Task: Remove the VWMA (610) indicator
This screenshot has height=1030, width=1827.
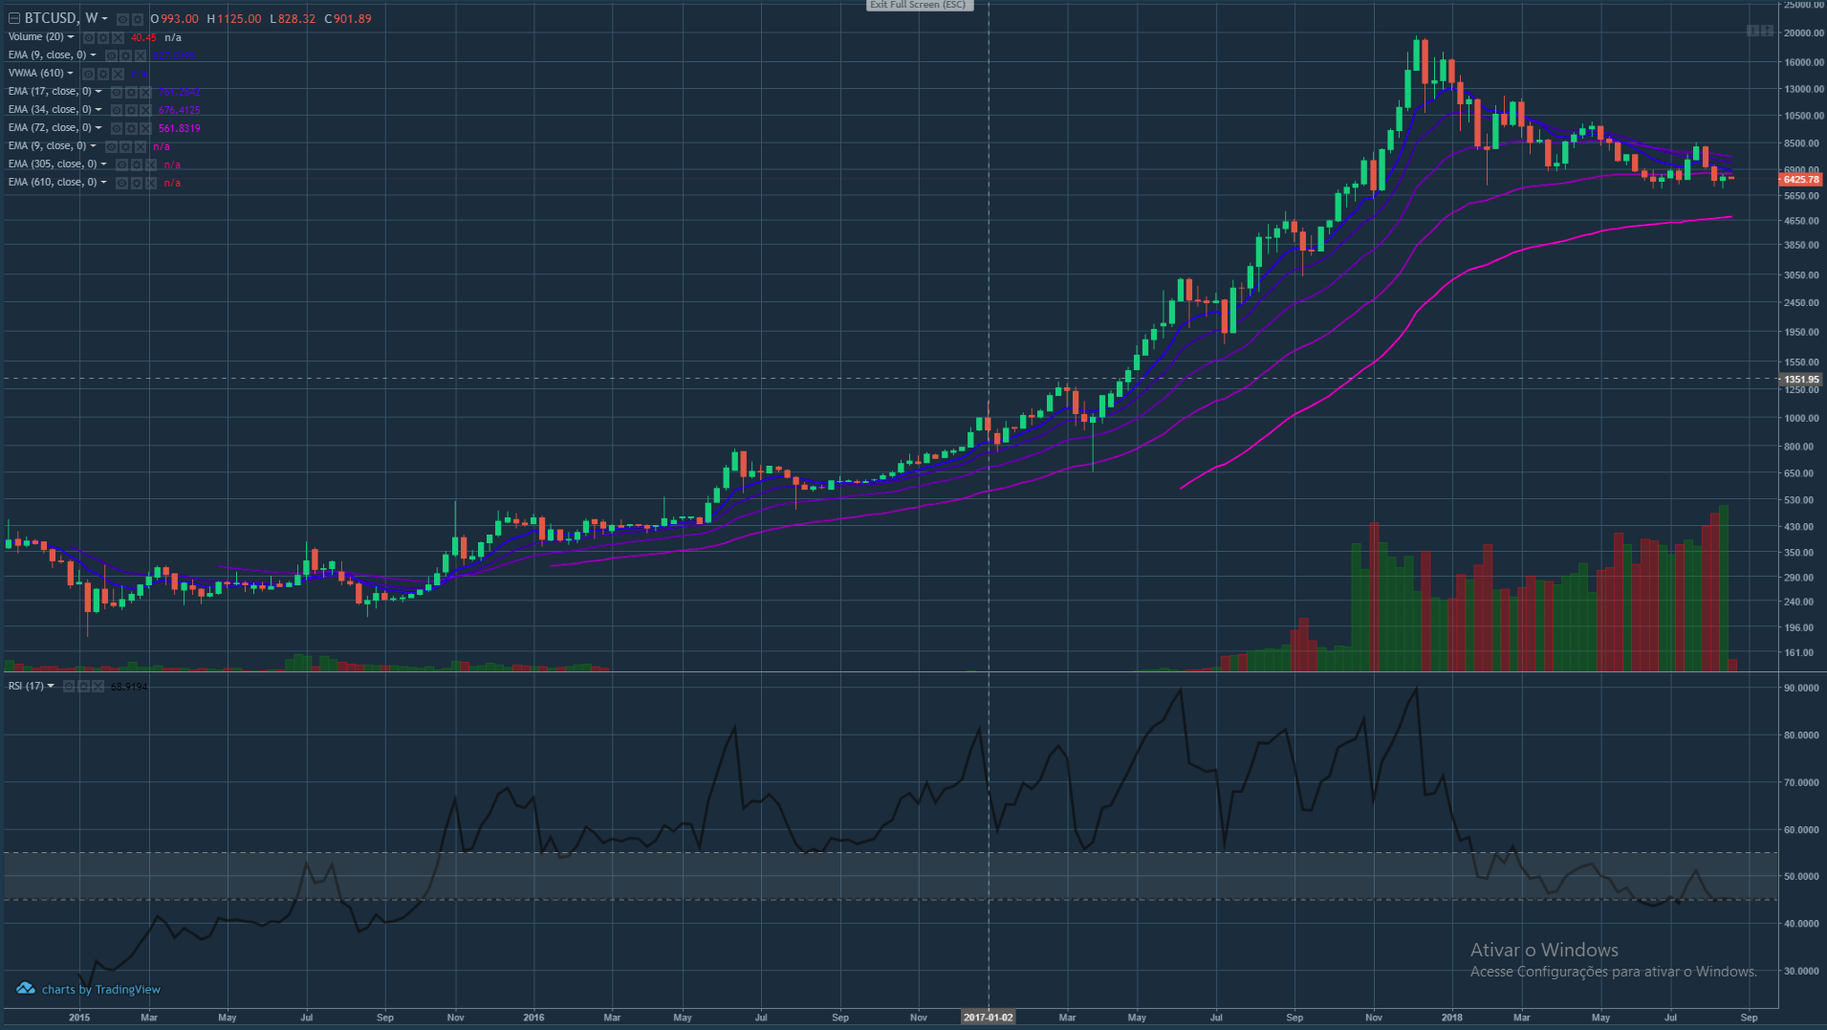Action: (119, 74)
